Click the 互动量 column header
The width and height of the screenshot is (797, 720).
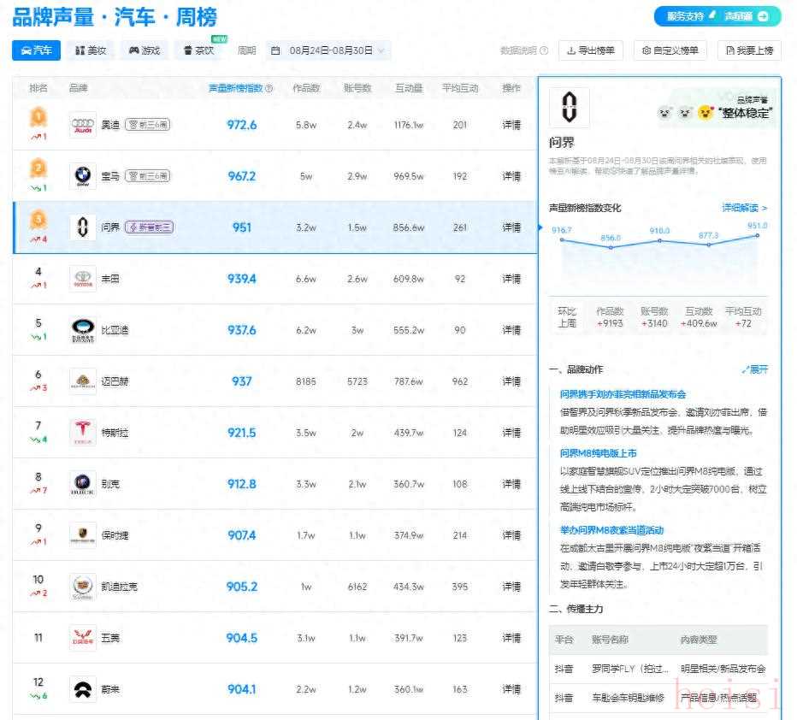pos(409,88)
